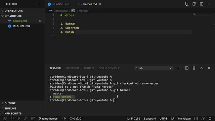Click the '1. Batman' line in editor
This screenshot has width=215, height=121.
coord(68,24)
